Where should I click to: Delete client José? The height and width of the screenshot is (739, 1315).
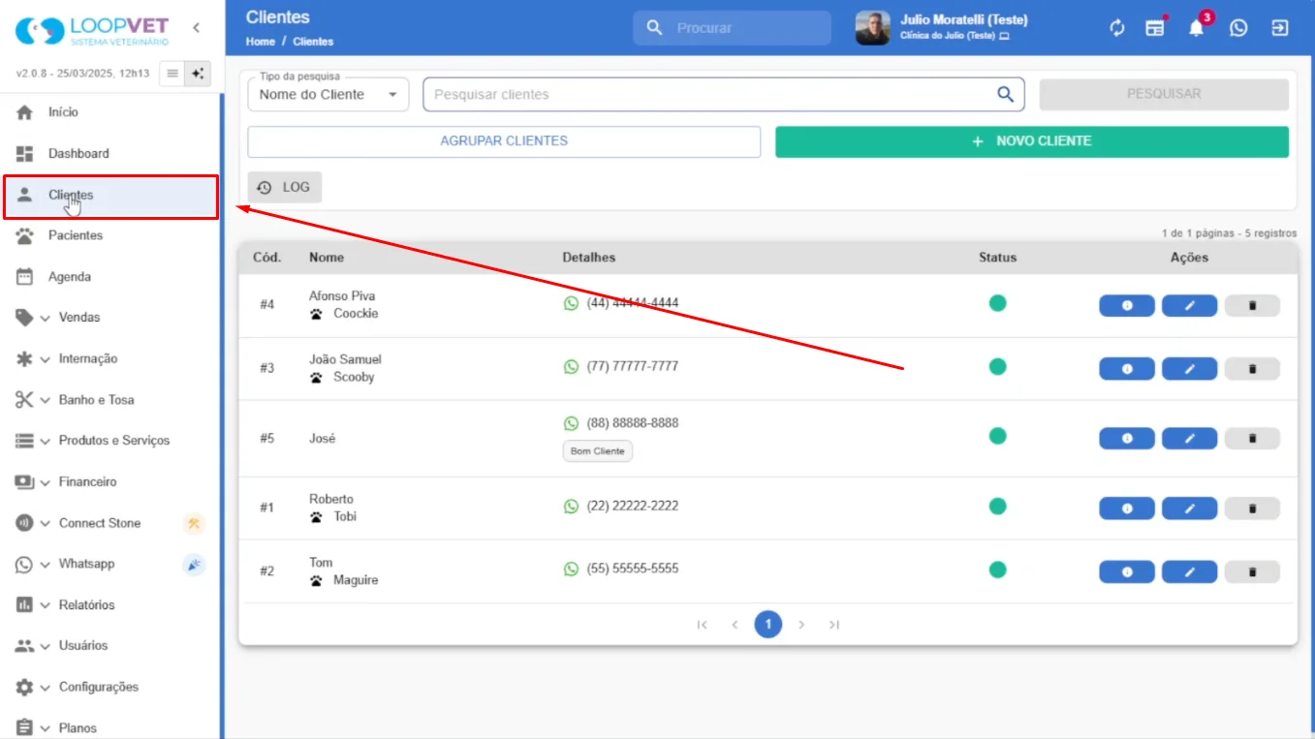tap(1252, 439)
